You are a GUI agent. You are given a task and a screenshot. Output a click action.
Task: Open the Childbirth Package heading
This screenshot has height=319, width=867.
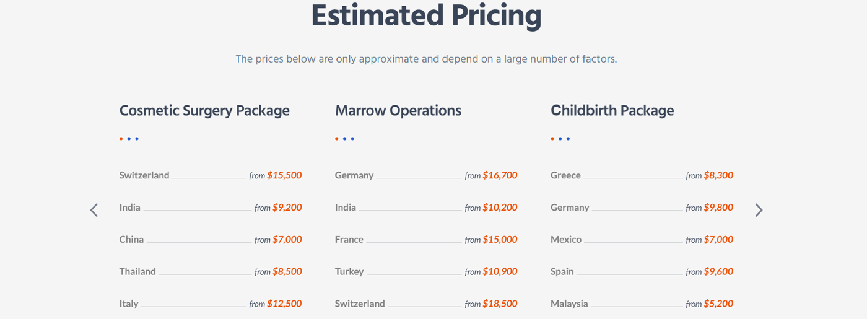(x=612, y=111)
